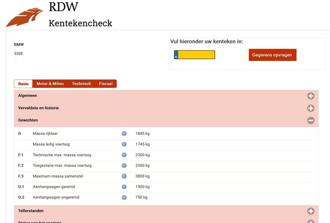Click the 2300 kg value in row F.2

(142, 165)
